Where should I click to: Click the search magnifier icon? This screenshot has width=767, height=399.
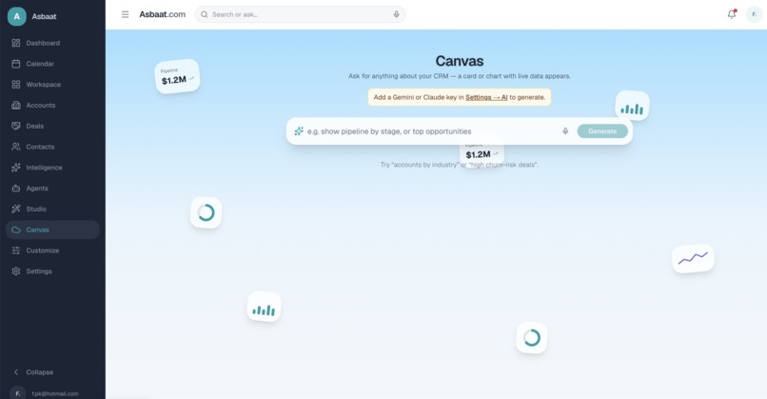(x=204, y=14)
